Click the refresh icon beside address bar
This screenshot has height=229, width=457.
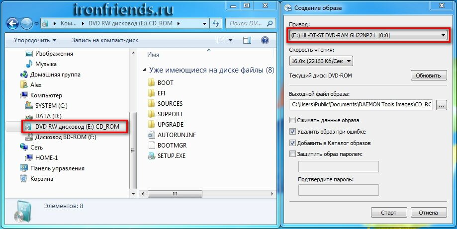pyautogui.click(x=216, y=23)
